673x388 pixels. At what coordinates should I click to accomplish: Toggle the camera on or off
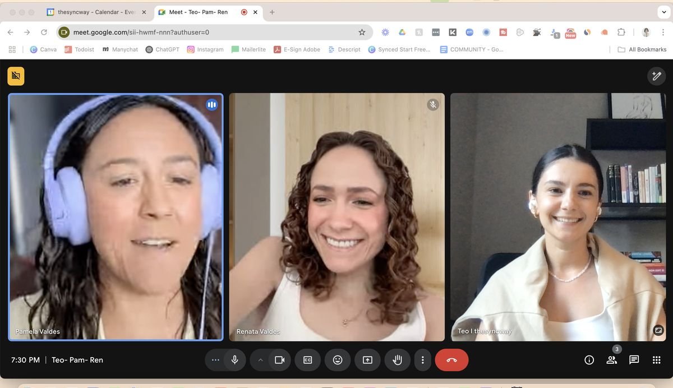(279, 360)
